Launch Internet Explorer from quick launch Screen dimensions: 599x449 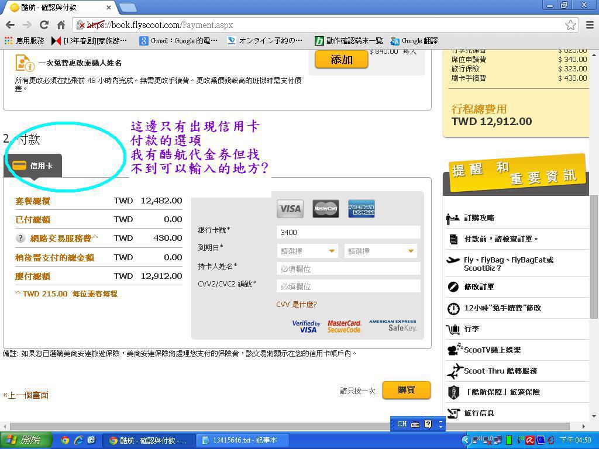[x=79, y=440]
